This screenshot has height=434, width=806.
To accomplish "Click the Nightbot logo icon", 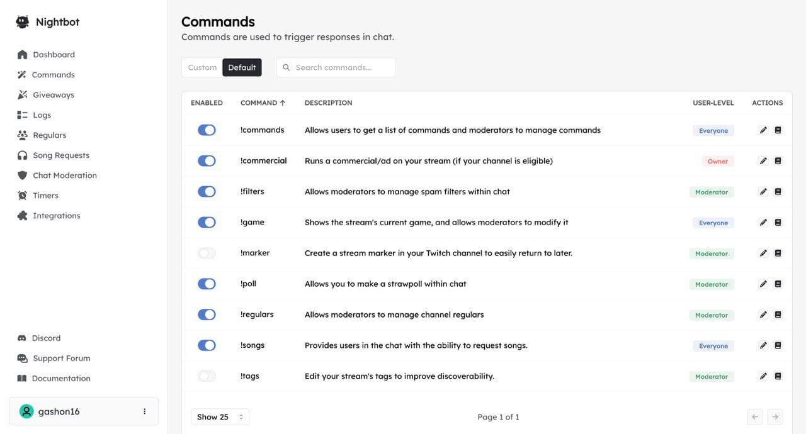I will (23, 22).
